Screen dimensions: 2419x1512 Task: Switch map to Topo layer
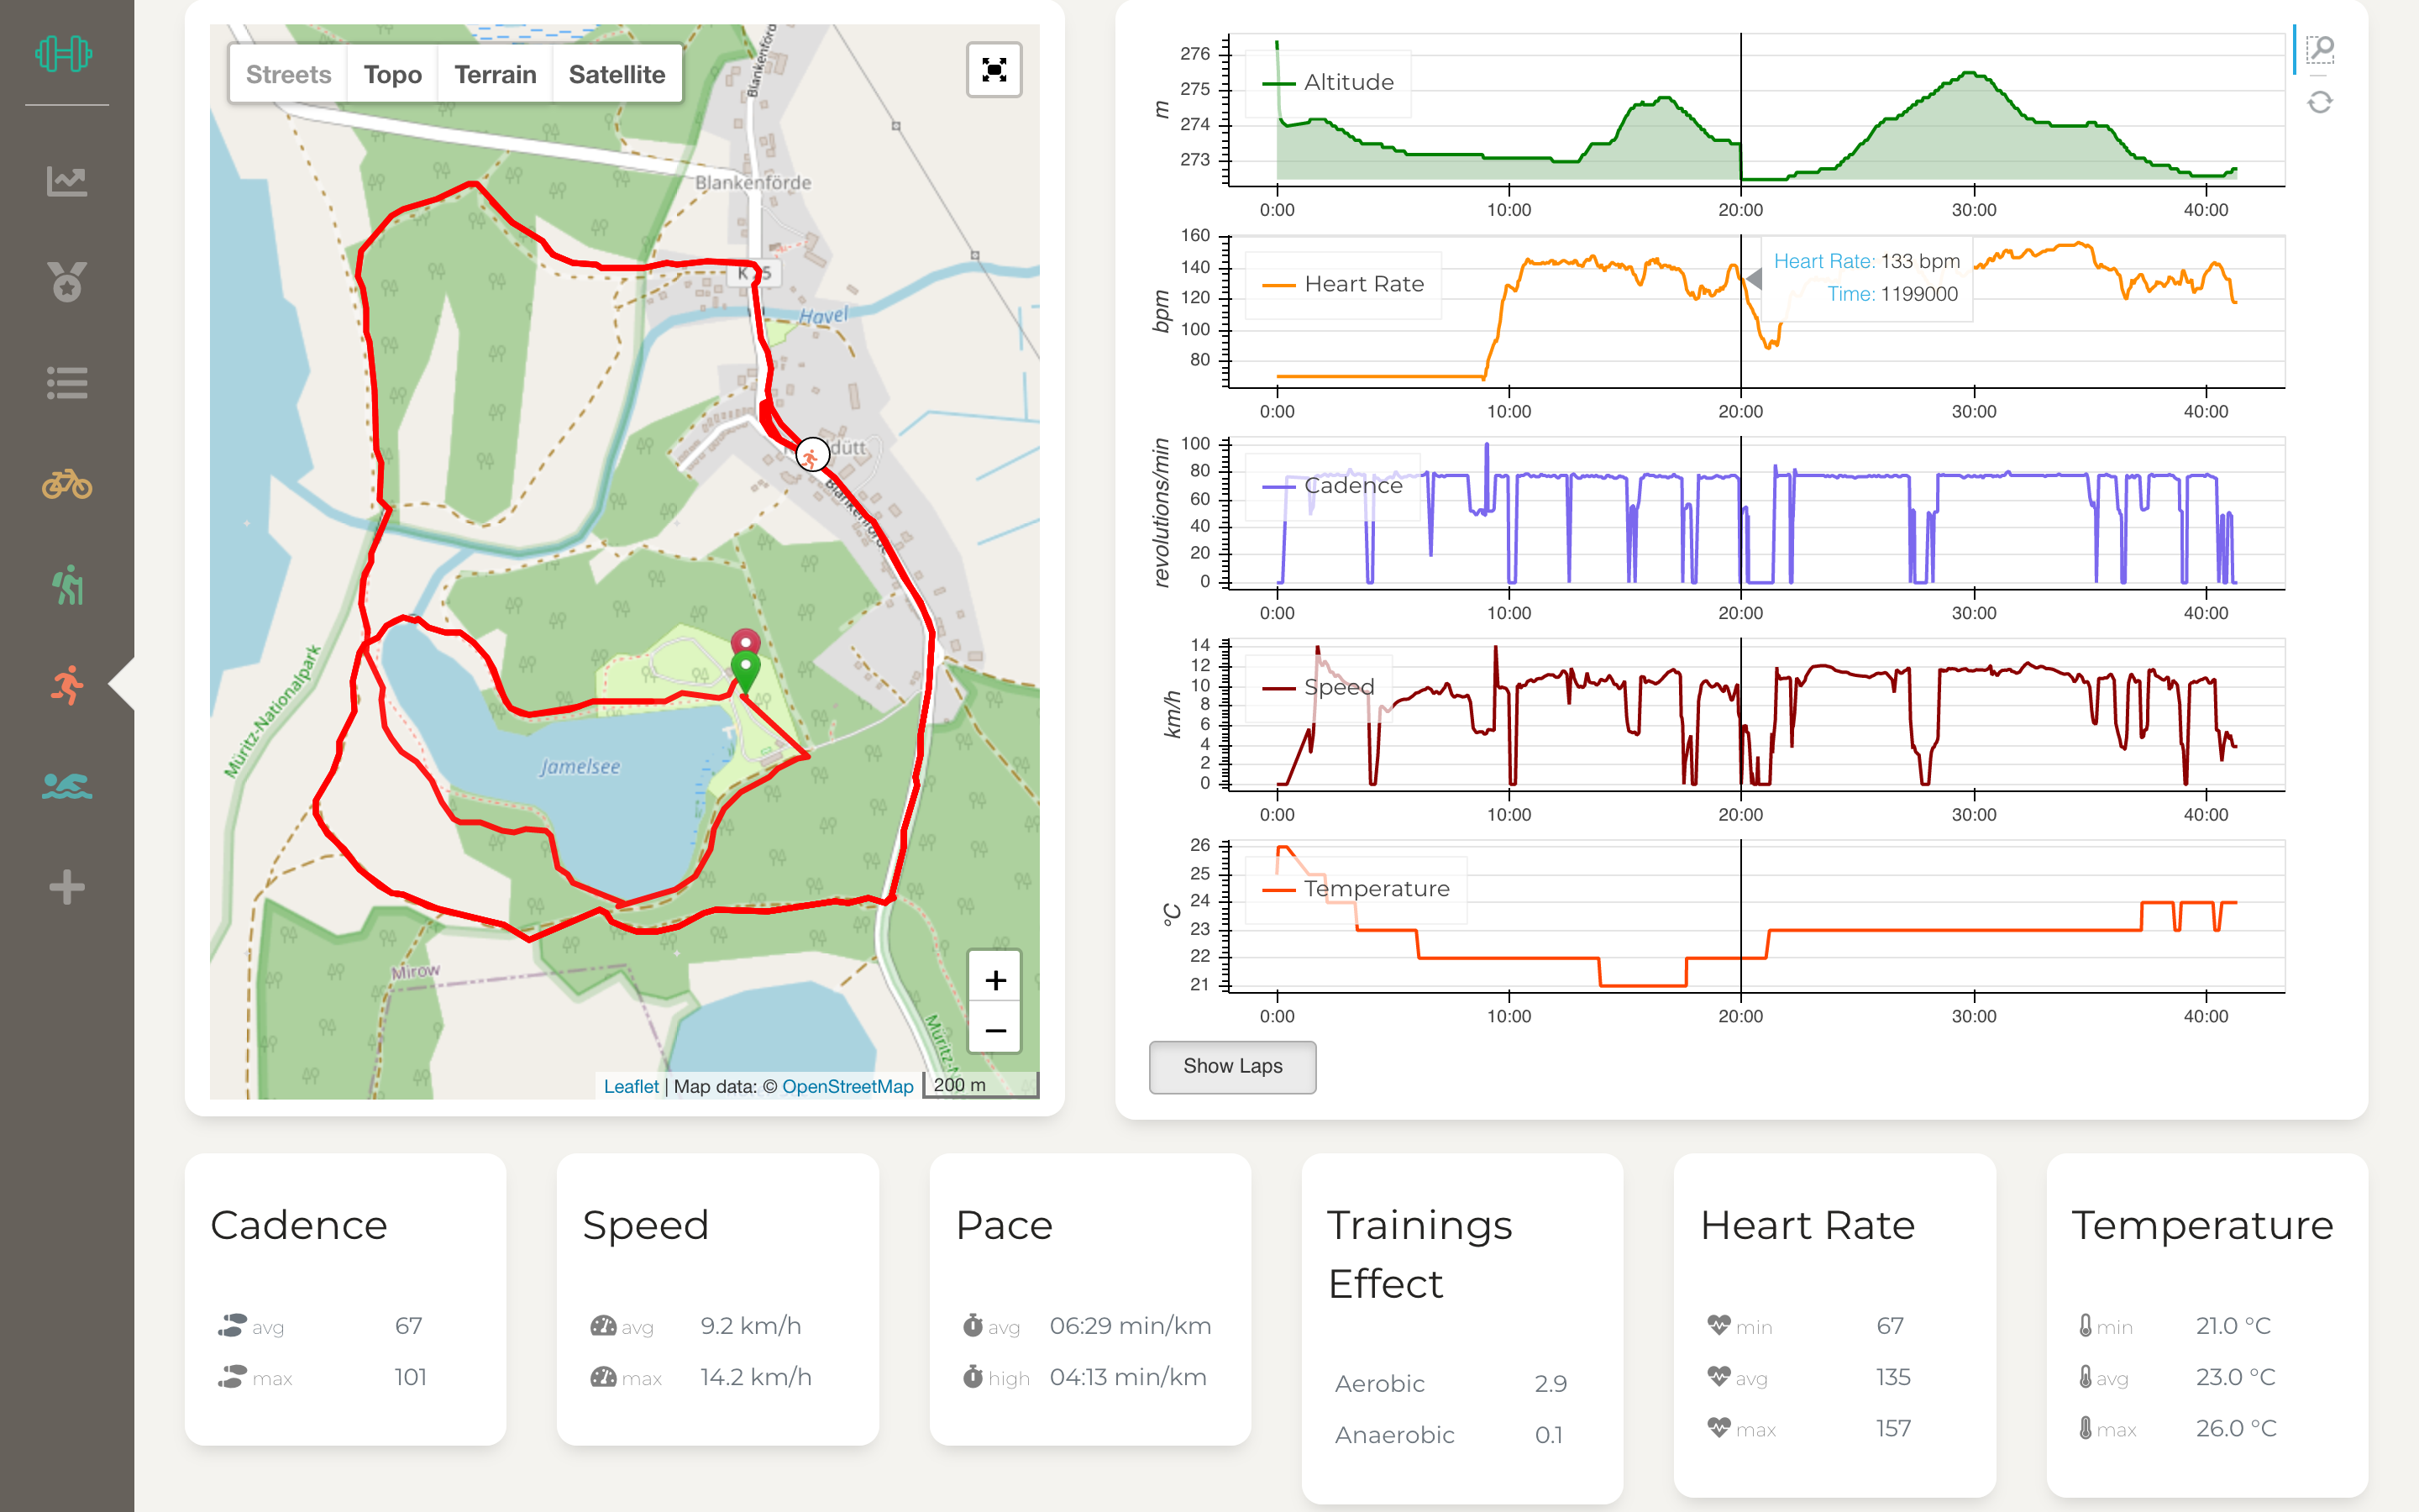[392, 74]
